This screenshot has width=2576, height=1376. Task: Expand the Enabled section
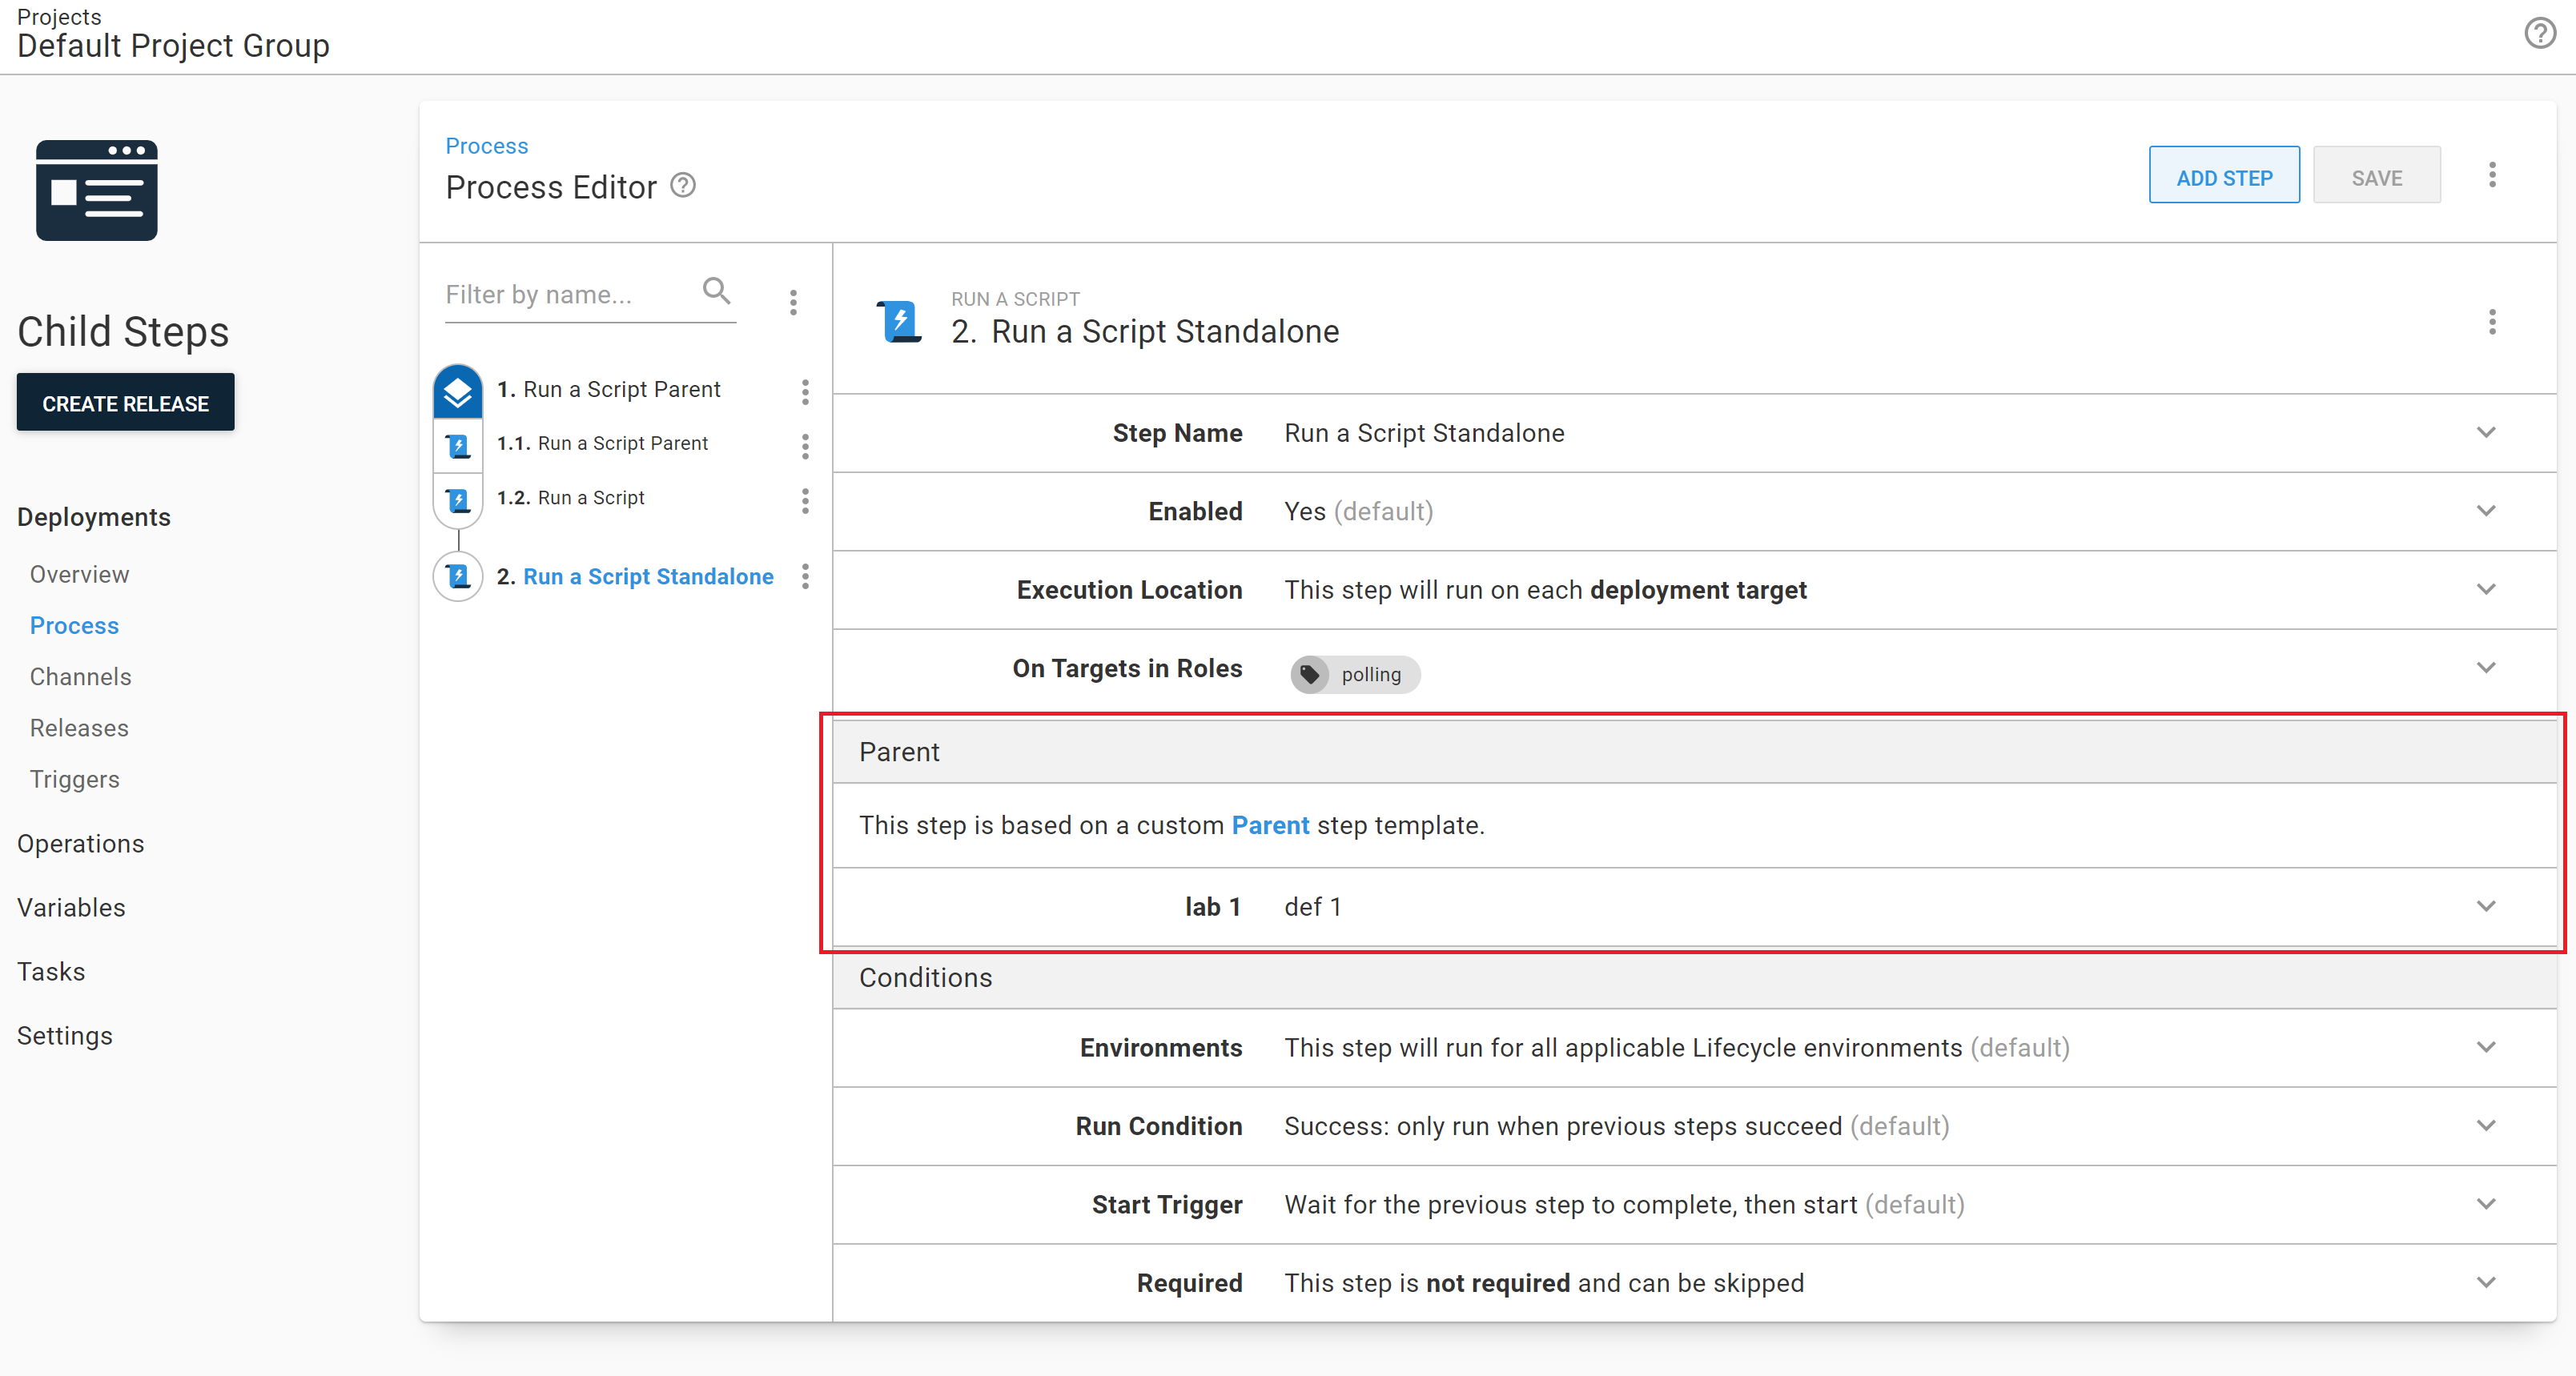coord(2487,511)
